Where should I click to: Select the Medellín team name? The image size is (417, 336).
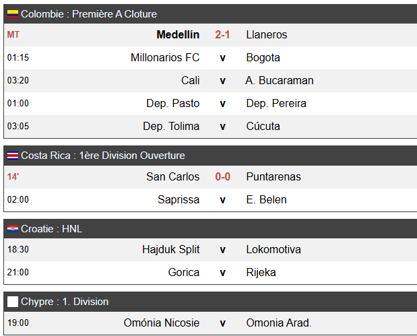pyautogui.click(x=178, y=35)
